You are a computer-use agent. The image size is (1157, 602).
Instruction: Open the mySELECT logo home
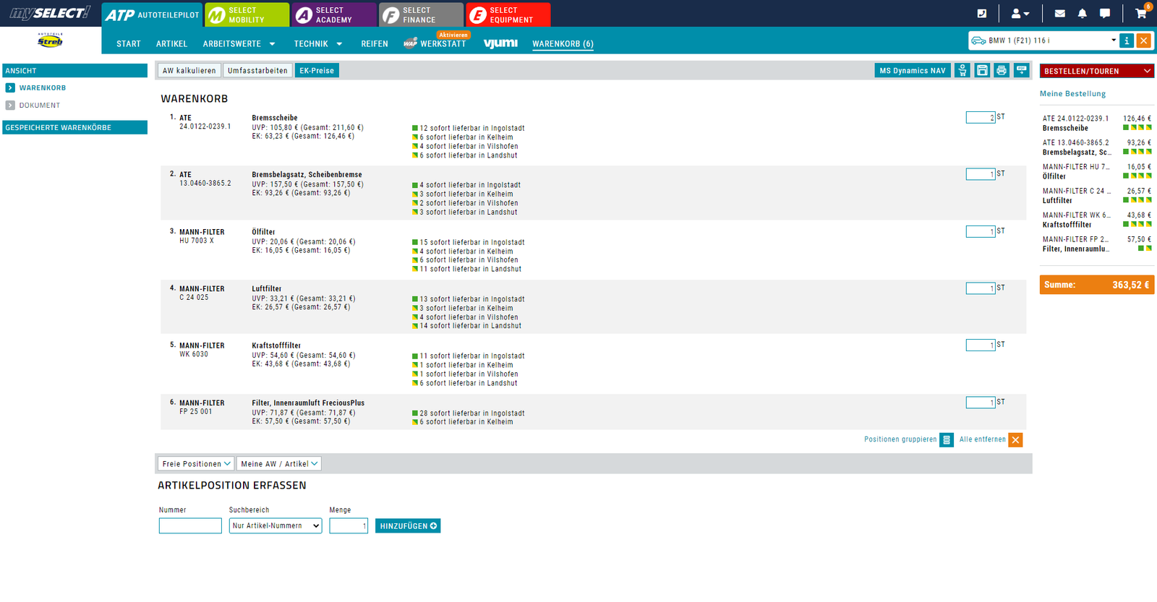50,13
